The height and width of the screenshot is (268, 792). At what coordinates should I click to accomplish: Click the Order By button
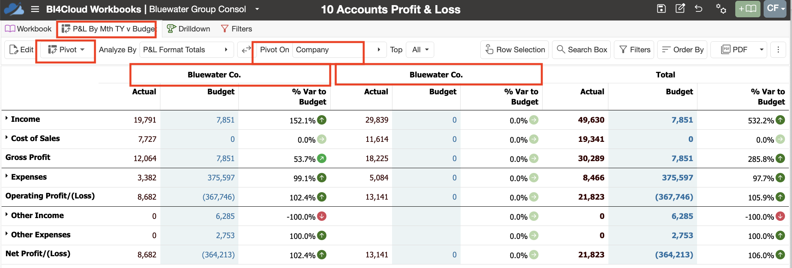point(682,50)
